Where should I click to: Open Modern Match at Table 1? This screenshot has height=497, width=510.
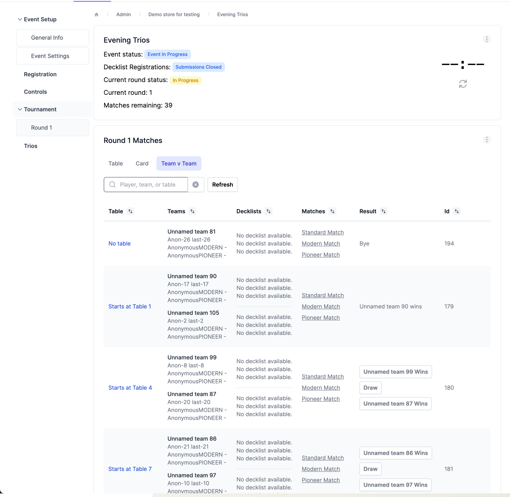[x=321, y=307]
